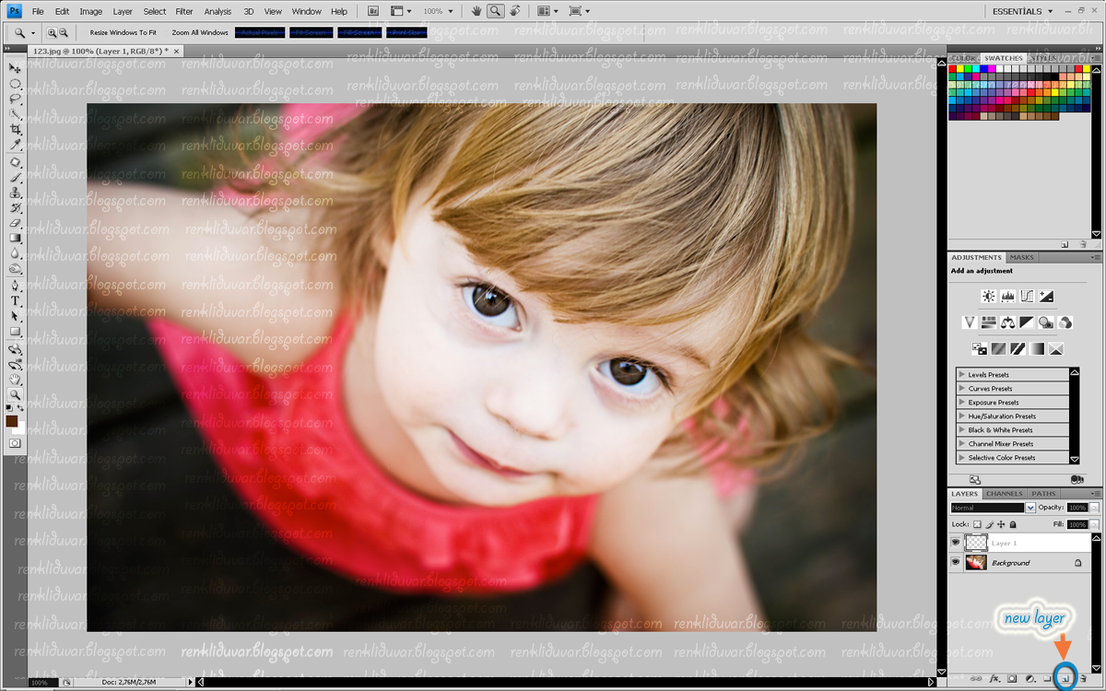Image resolution: width=1106 pixels, height=691 pixels.
Task: Switch to the Paths tab
Action: pyautogui.click(x=1043, y=494)
